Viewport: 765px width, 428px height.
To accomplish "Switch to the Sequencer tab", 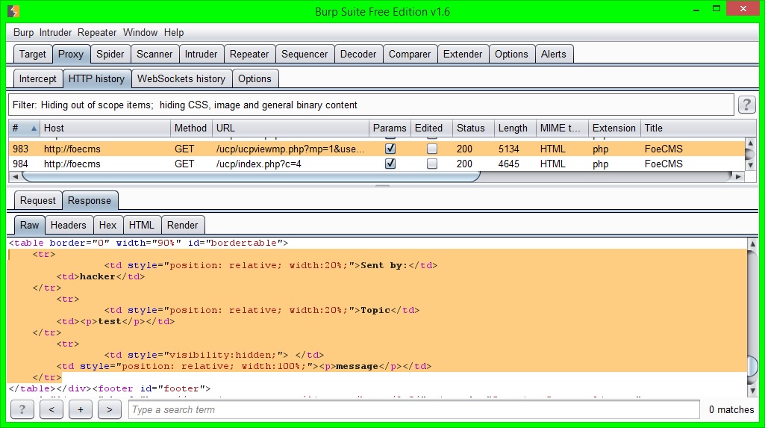I will [305, 55].
